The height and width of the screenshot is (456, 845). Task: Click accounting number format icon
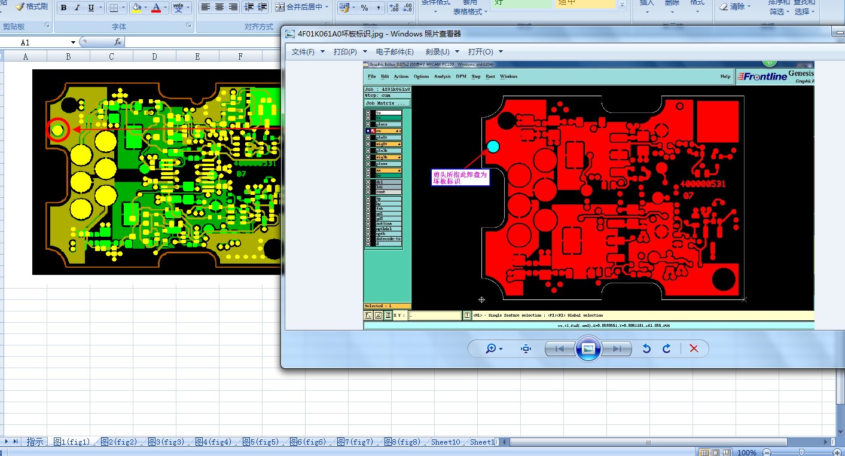344,8
